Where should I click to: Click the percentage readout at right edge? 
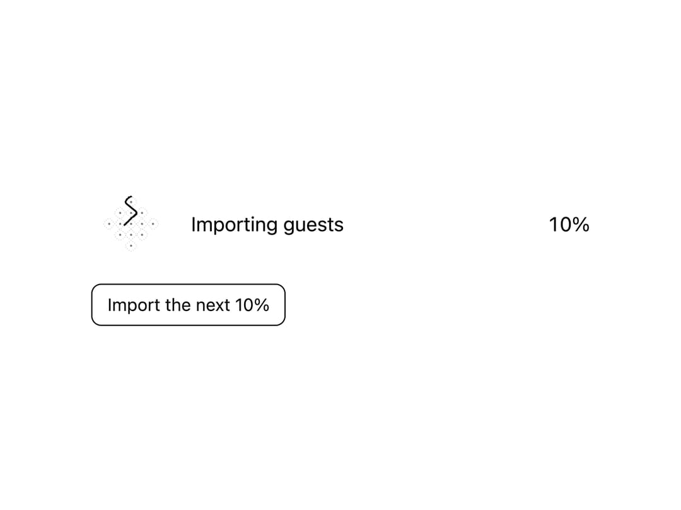tap(569, 225)
